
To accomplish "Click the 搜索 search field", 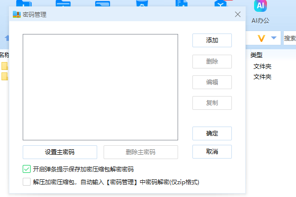I will pos(290,38).
